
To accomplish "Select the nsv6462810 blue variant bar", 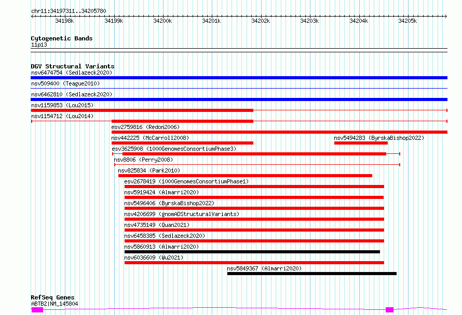I will pyautogui.click(x=239, y=99).
